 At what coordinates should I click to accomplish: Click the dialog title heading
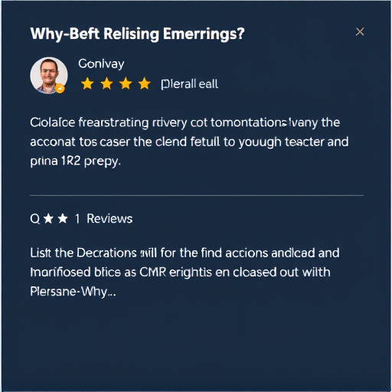click(x=137, y=34)
